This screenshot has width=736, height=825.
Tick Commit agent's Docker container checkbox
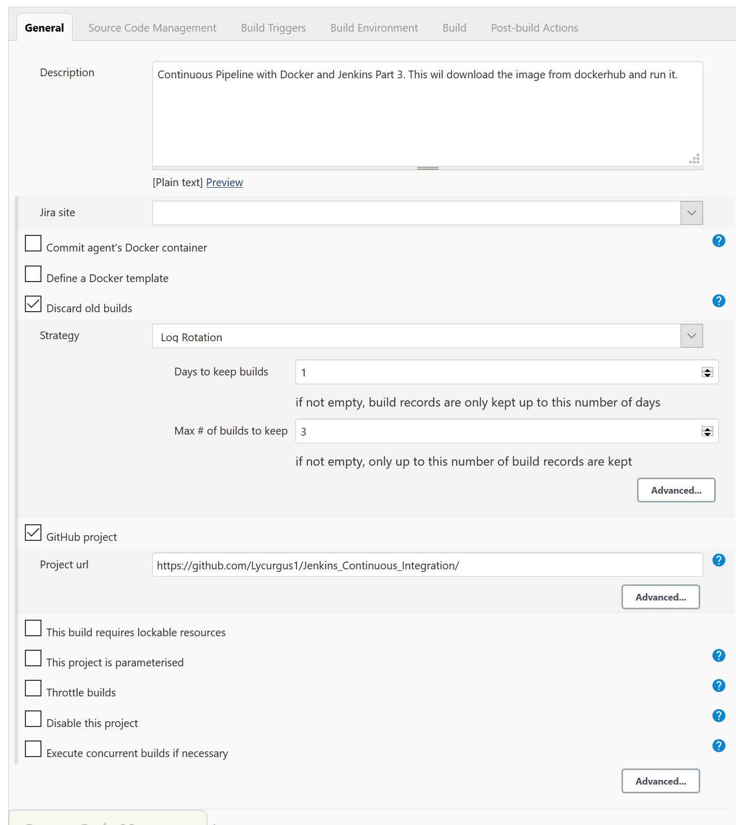33,243
